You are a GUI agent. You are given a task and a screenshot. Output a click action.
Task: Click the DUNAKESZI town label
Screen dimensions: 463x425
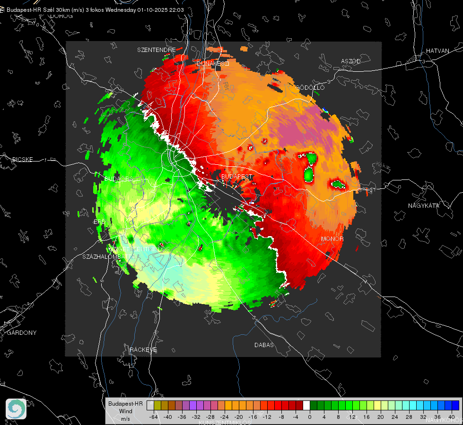coord(213,63)
